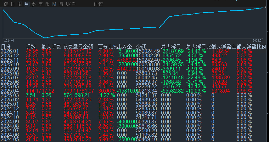Click the profit amount 5772.10

click(x=82, y=51)
